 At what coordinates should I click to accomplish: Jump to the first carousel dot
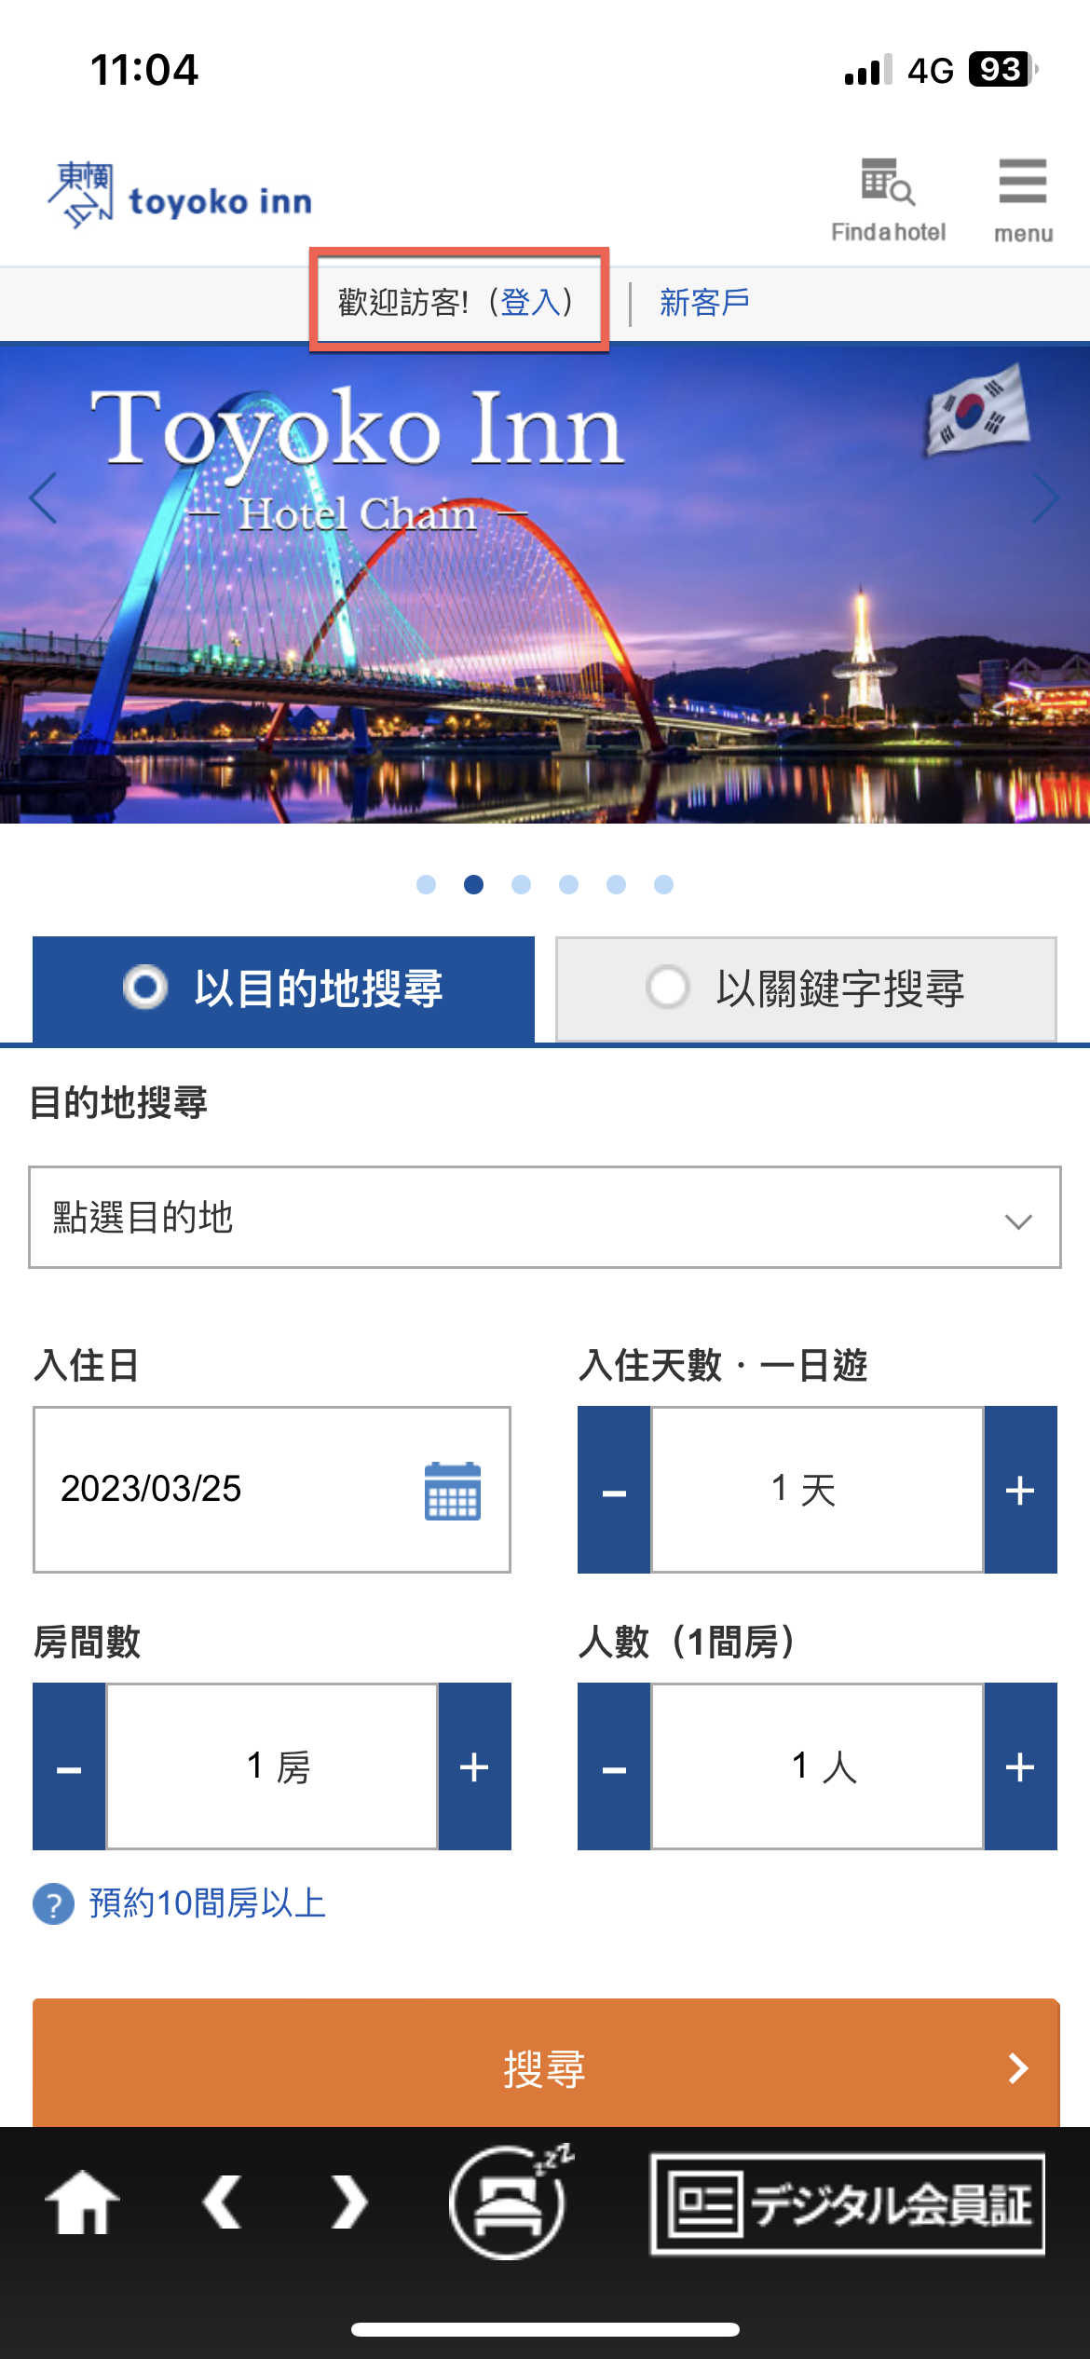click(426, 884)
